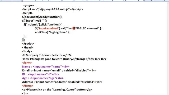Viewport: 169px width, 95px height.
Task: Click the purple 'ID : <input name="id">' line
Action: coord(41,74)
